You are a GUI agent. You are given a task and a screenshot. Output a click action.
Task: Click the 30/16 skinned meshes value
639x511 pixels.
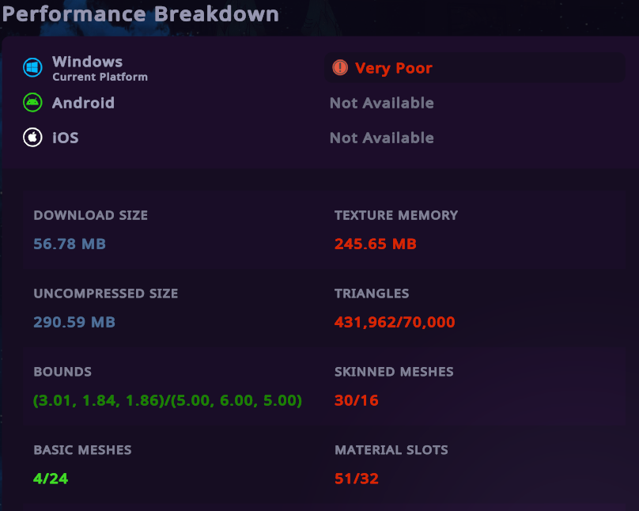coord(356,400)
